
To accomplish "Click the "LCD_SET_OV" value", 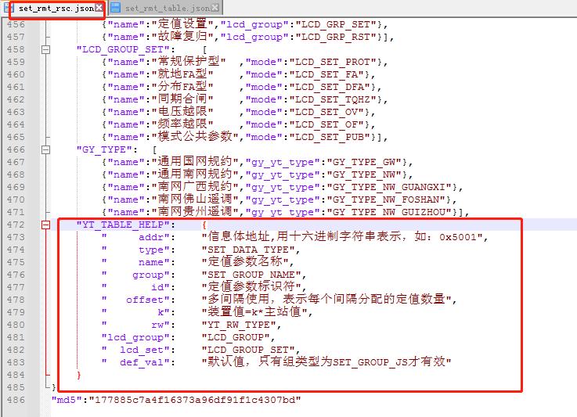I will tap(326, 112).
